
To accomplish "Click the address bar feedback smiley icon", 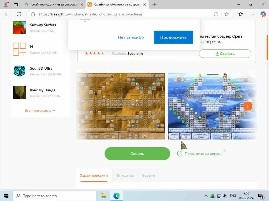I will click(216, 14).
